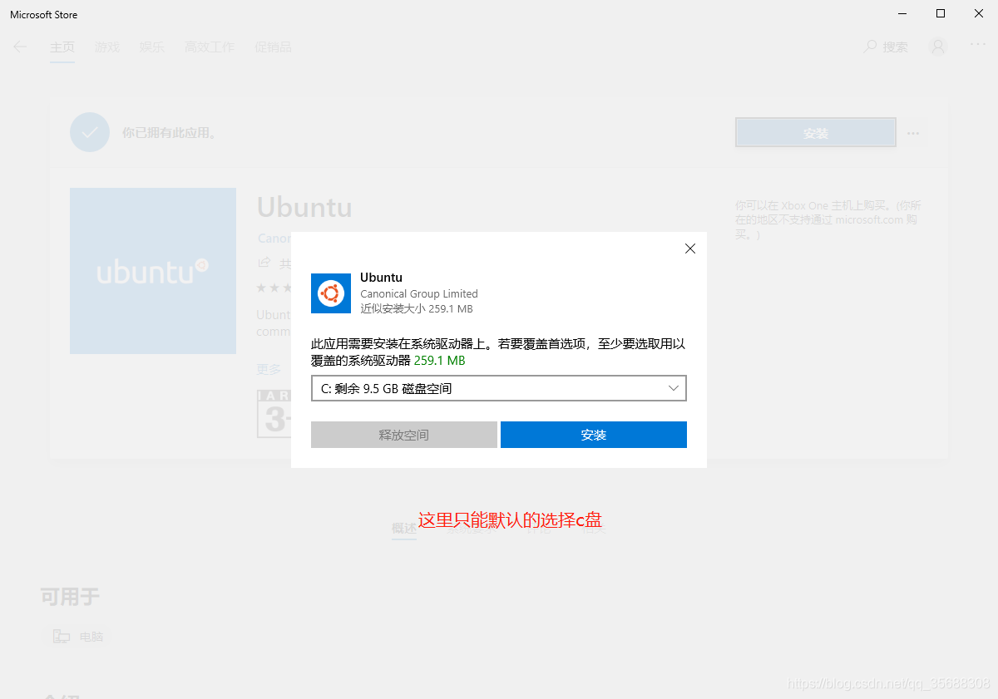The width and height of the screenshot is (998, 699).
Task: Click the blue 安装 button in the dialog
Action: click(594, 435)
